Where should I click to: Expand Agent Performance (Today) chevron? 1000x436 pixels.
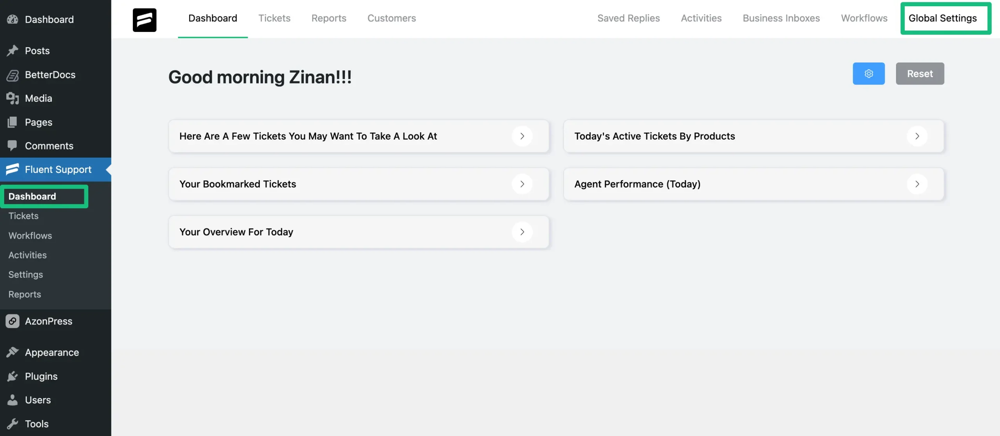[917, 184]
